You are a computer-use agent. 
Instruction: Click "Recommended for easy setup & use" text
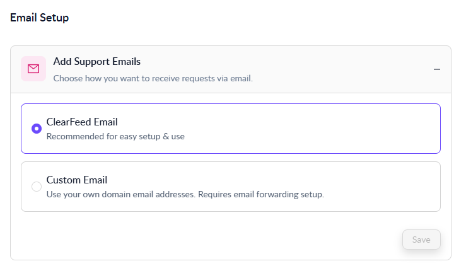(x=115, y=136)
